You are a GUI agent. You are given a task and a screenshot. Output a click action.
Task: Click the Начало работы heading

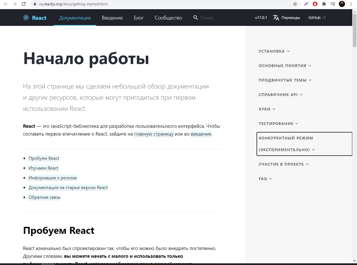(x=86, y=59)
